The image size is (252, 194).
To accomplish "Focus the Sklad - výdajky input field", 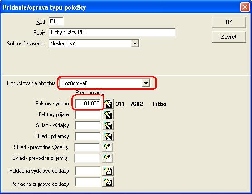I will [x=88, y=125].
